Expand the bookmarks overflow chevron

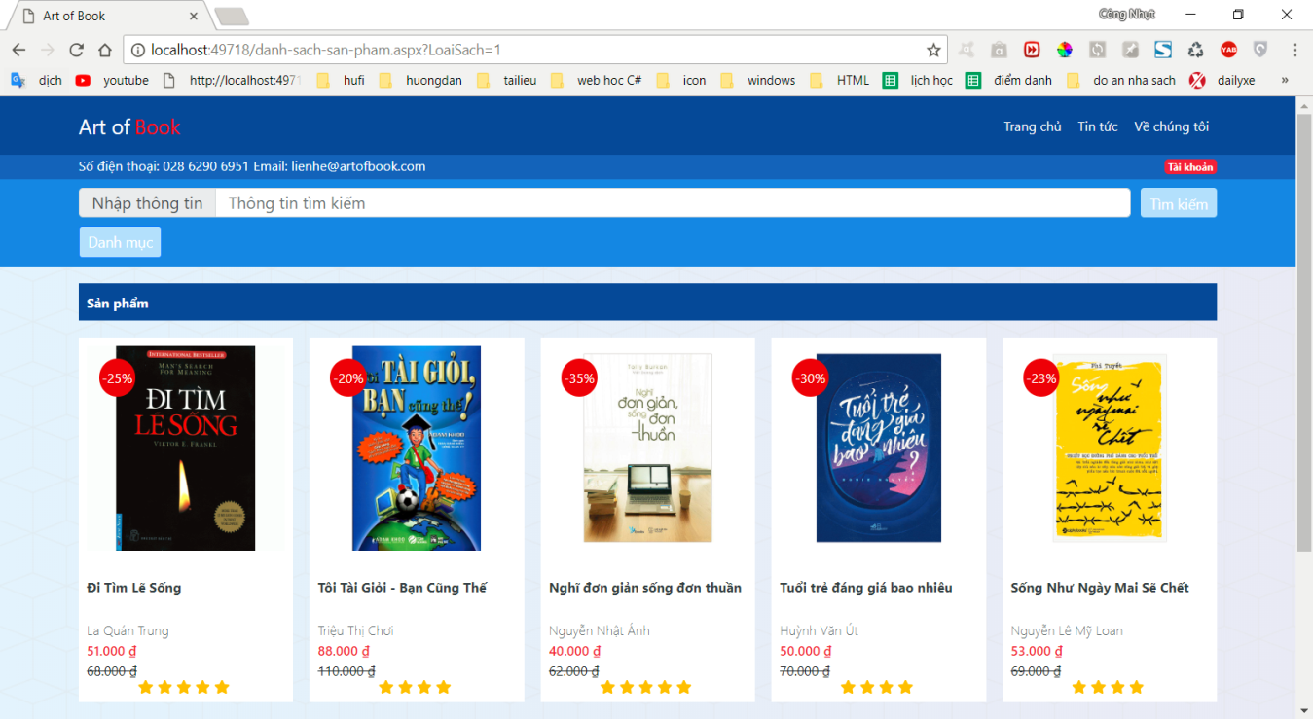[1285, 80]
